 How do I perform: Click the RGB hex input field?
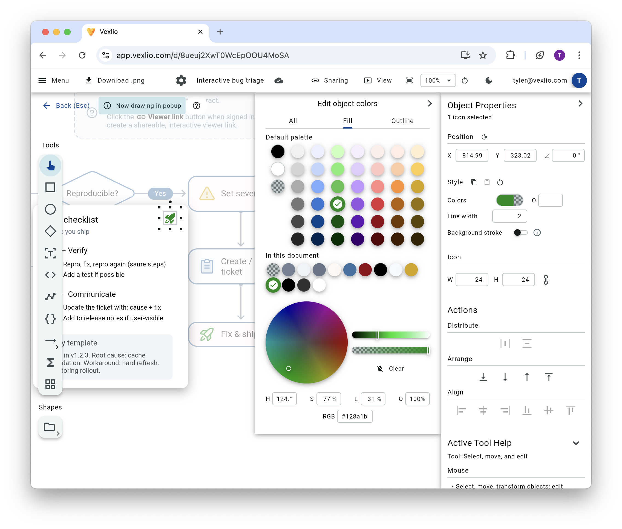(x=355, y=416)
